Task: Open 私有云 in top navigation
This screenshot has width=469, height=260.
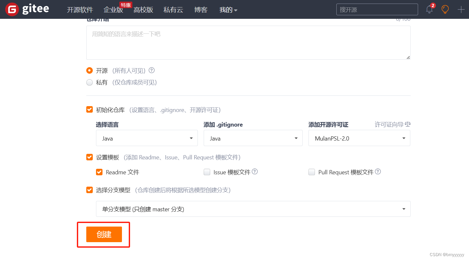Action: click(173, 10)
